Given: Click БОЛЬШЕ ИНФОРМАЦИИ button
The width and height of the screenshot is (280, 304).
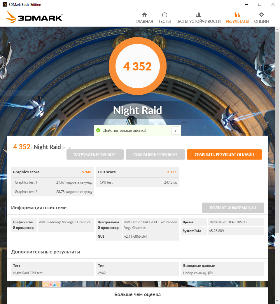Looking at the screenshot, I should pyautogui.click(x=233, y=208).
